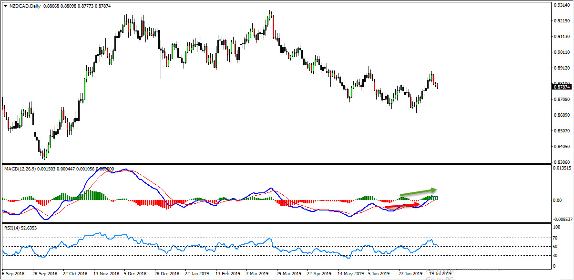Click the green arrow annotation on MACD panel
The height and width of the screenshot is (280, 574).
[417, 192]
